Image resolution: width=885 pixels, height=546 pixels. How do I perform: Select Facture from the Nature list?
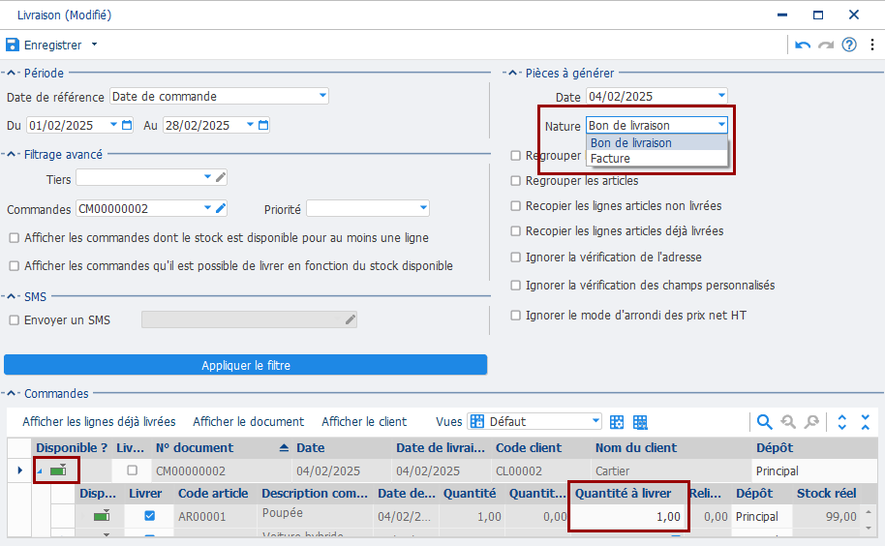click(x=610, y=158)
